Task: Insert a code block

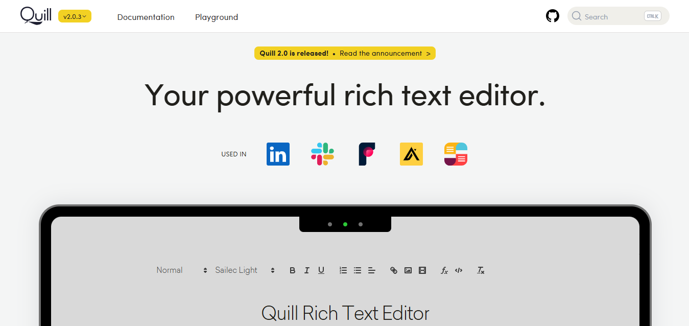Action: 459,270
